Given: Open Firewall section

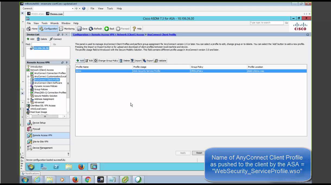Looking at the screenshot, I should [x=48, y=129].
